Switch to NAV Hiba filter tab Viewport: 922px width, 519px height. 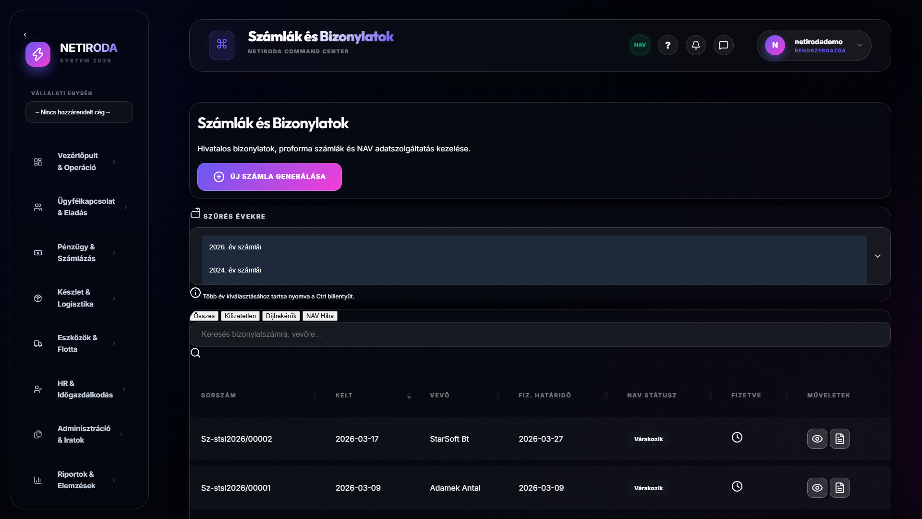(320, 316)
